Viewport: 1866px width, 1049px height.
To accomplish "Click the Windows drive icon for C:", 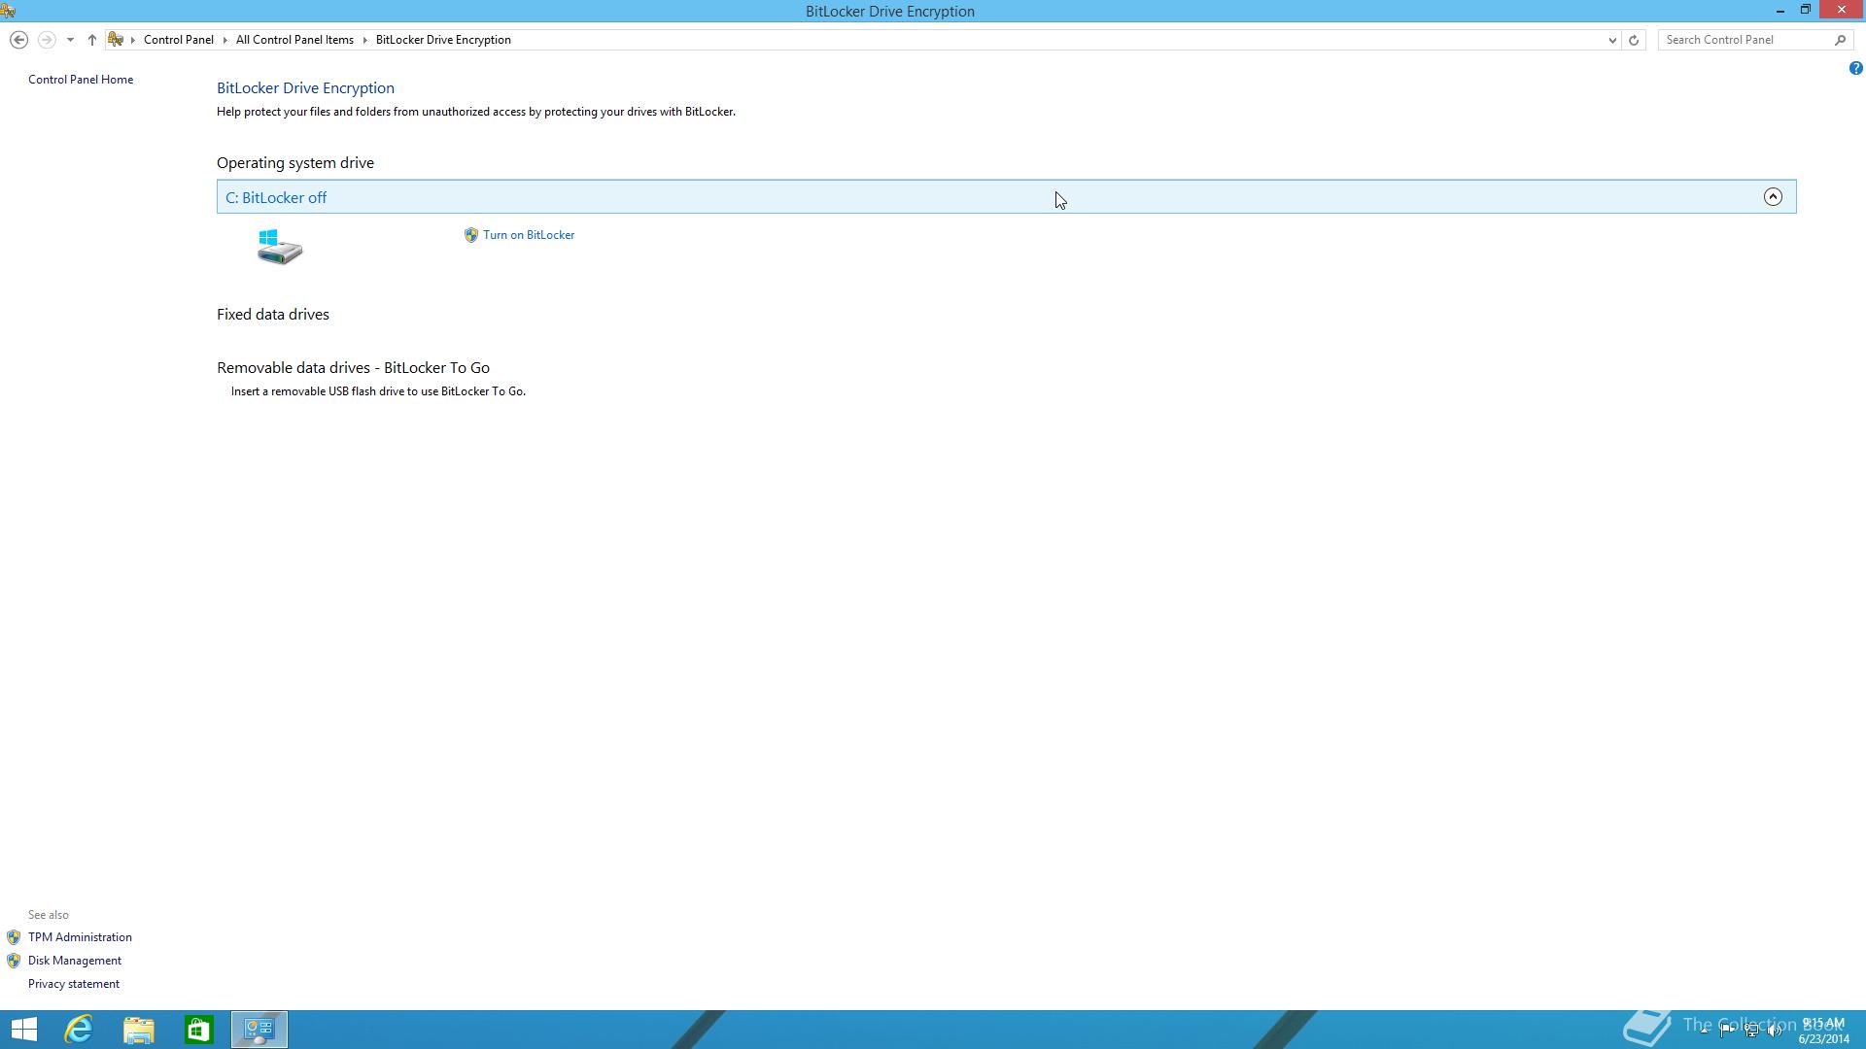I will (x=280, y=247).
